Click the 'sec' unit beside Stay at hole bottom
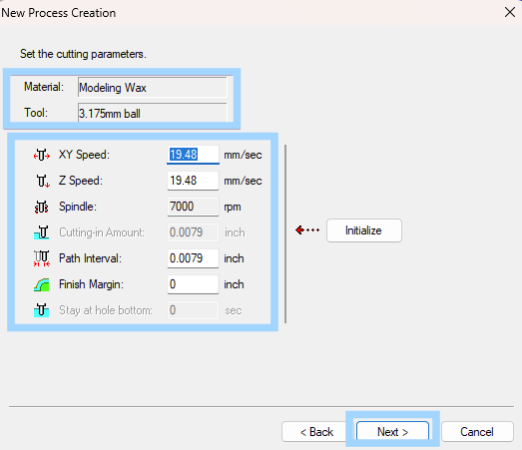Viewport: 522px width, 450px height. tap(234, 311)
